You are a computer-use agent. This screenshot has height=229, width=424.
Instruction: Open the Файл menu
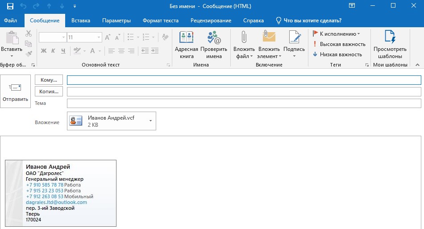coord(10,21)
